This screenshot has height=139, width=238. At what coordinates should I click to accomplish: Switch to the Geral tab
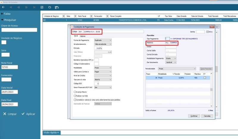click(76, 36)
